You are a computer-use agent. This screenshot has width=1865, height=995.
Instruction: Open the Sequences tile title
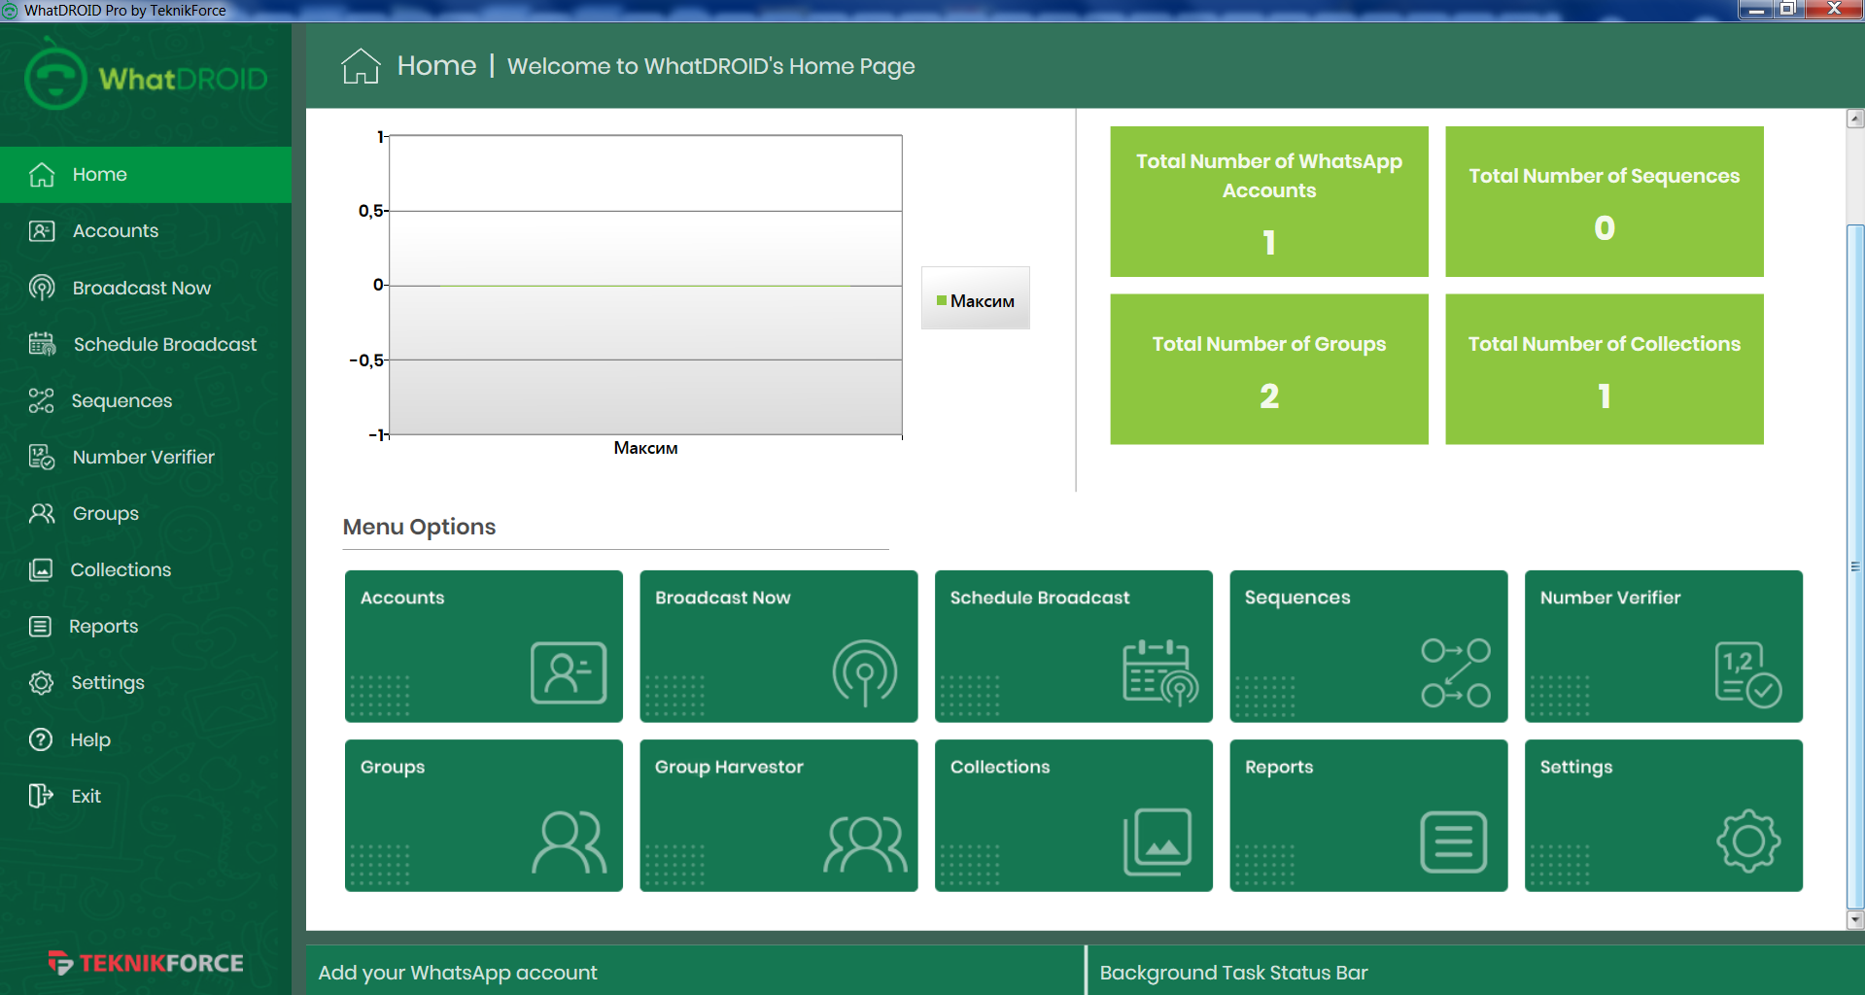(1297, 598)
